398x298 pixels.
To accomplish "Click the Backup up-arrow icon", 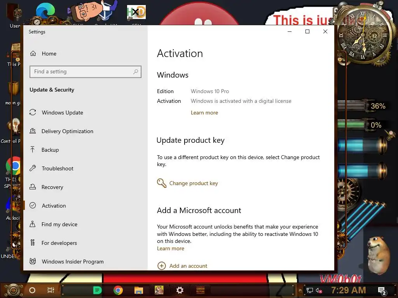I will [x=33, y=149].
